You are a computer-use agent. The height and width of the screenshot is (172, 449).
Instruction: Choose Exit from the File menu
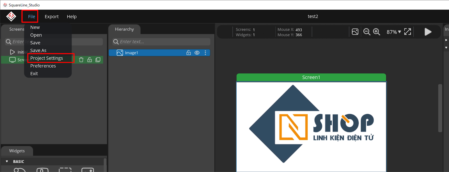click(34, 74)
